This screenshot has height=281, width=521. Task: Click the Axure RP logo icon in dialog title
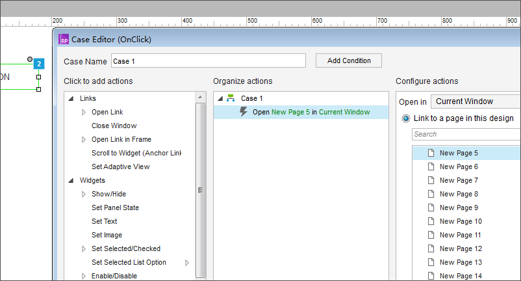click(x=64, y=39)
